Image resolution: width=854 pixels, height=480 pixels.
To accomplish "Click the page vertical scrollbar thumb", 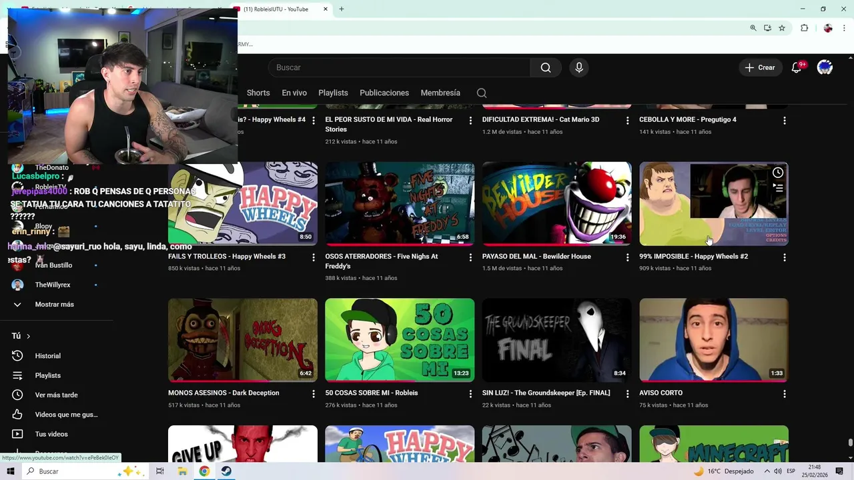I will click(x=850, y=443).
